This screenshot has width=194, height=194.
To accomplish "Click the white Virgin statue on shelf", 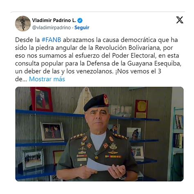I will pyautogui.click(x=84, y=101).
